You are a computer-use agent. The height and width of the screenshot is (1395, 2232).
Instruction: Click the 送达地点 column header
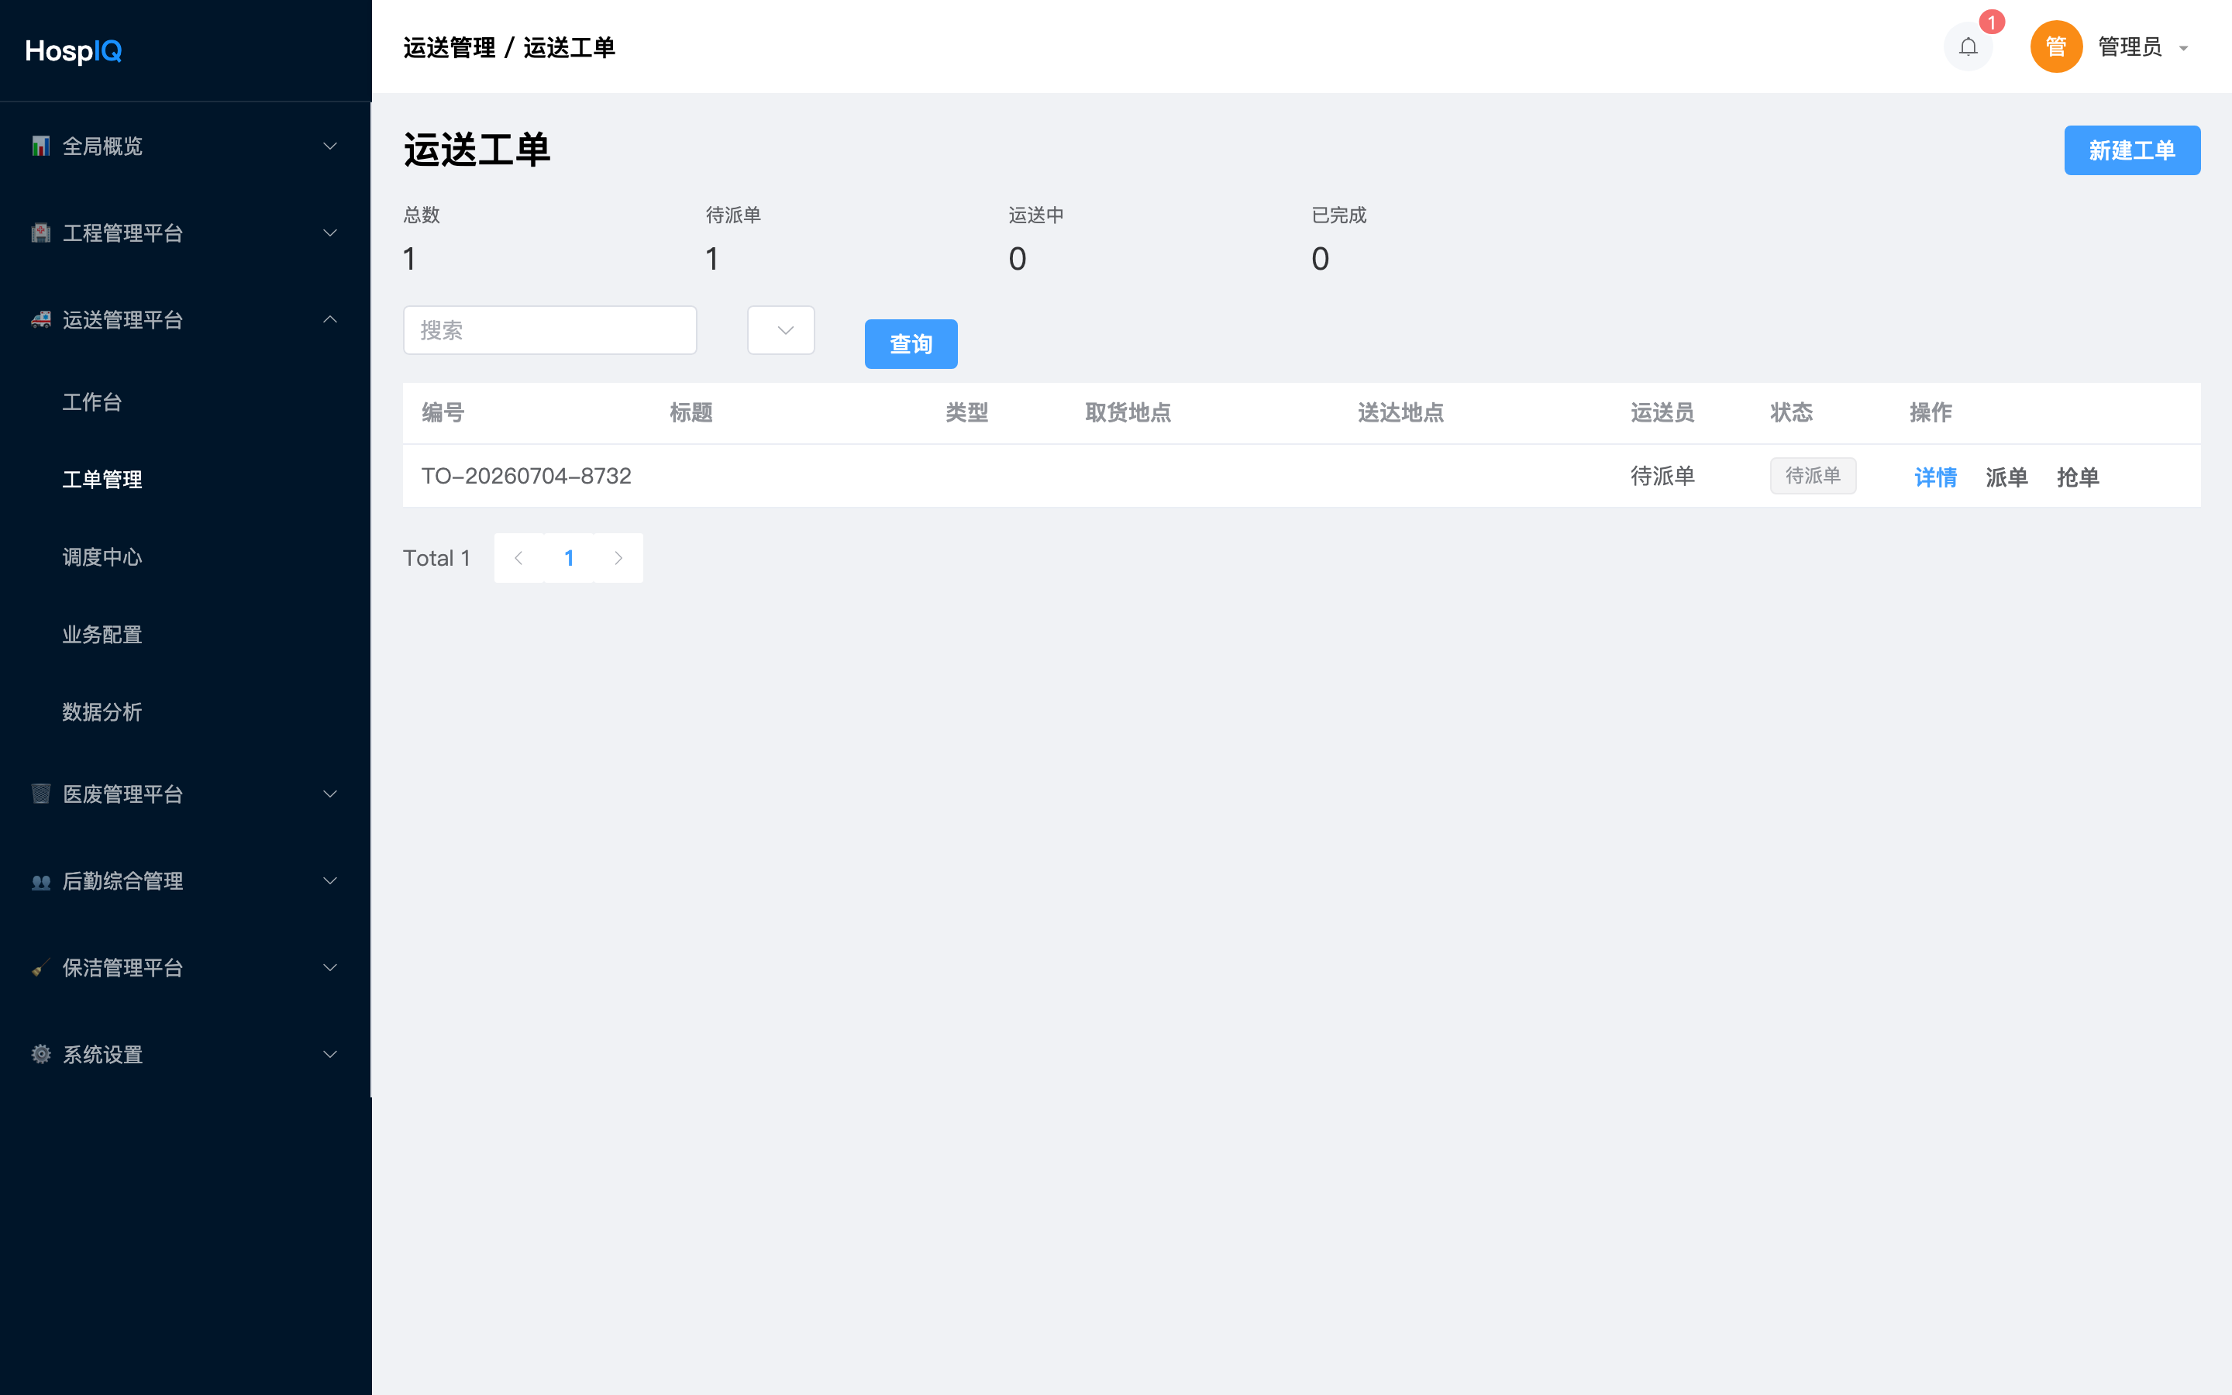click(1401, 412)
